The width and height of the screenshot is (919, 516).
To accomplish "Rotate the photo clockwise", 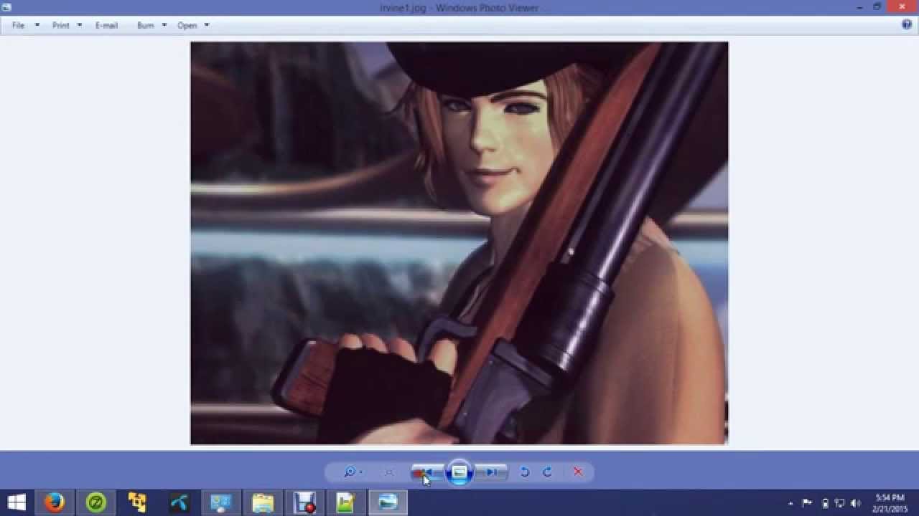I will tap(547, 472).
